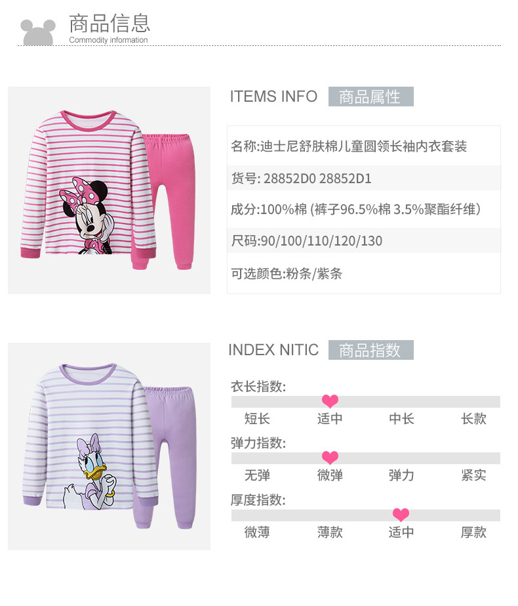Click the pink heart on 衣长指数 bar
This screenshot has height=606, width=518.
[330, 401]
